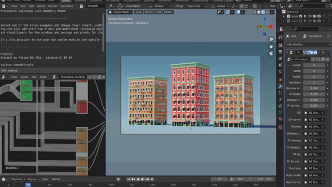332x187 pixels.
Task: Expand the Build collection in outliner
Action: (284, 16)
